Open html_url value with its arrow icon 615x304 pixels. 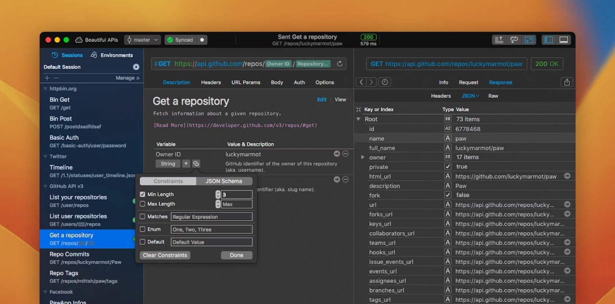point(567,176)
